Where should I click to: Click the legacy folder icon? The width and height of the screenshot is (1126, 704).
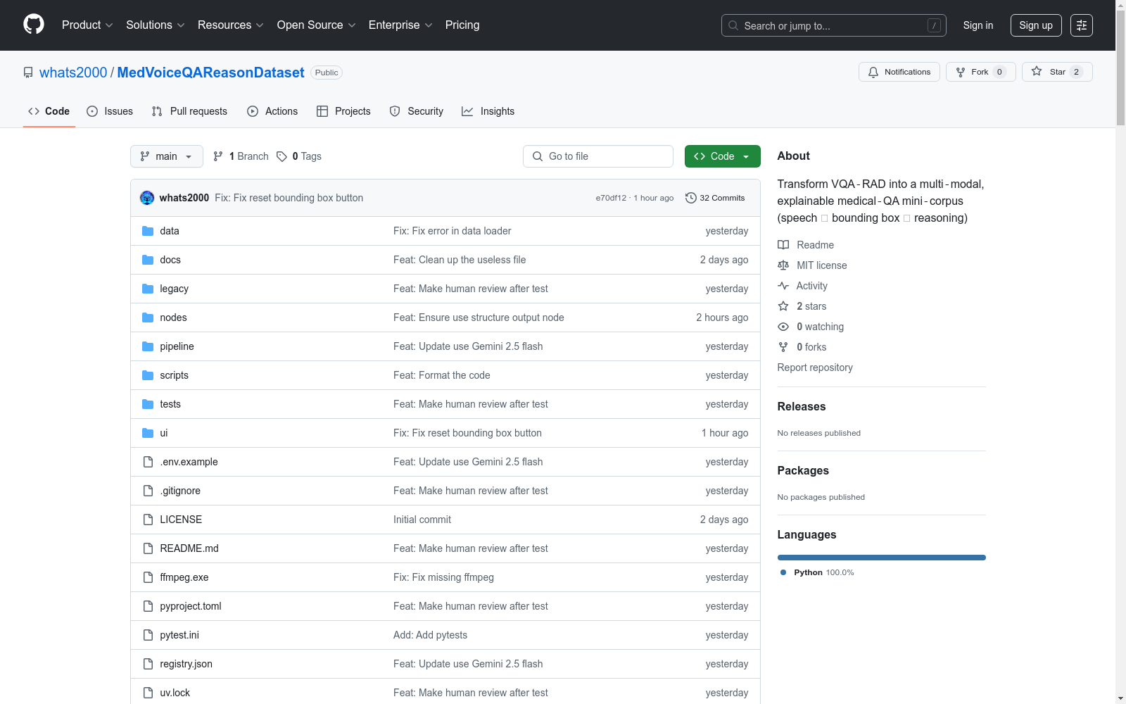coord(148,289)
